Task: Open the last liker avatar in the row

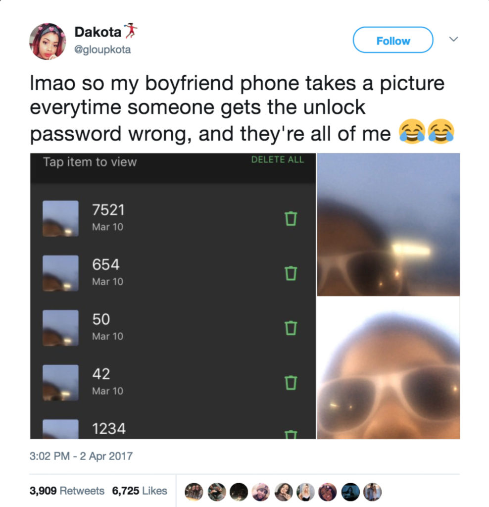Action: point(372,492)
